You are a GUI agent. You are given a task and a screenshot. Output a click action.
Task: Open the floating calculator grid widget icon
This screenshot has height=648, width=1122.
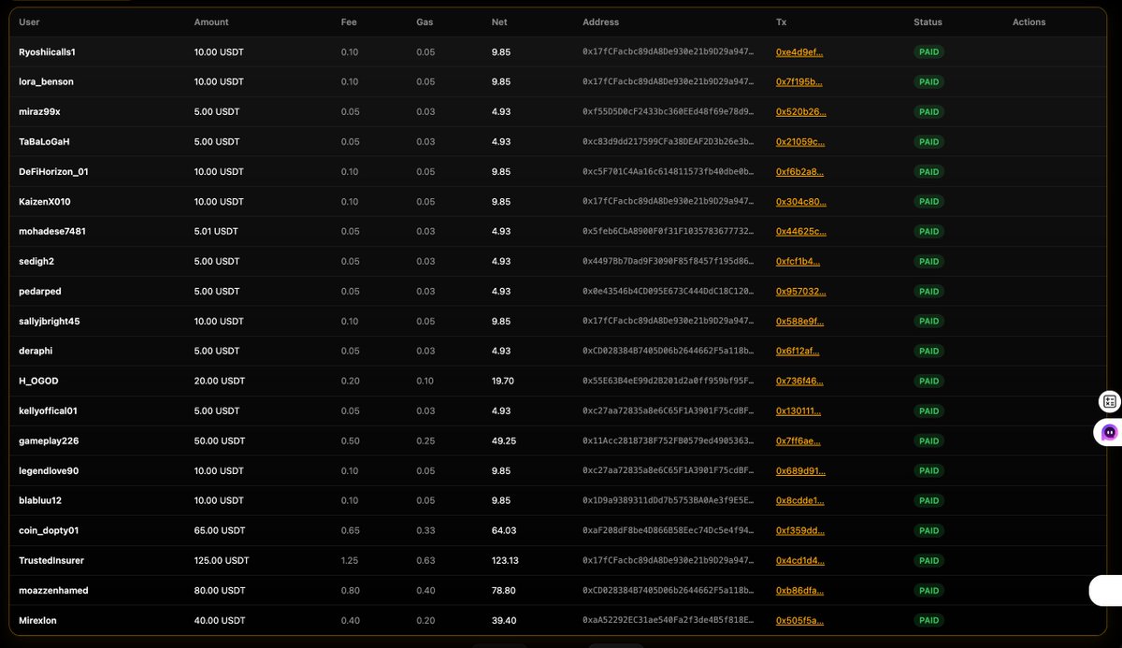(1109, 402)
